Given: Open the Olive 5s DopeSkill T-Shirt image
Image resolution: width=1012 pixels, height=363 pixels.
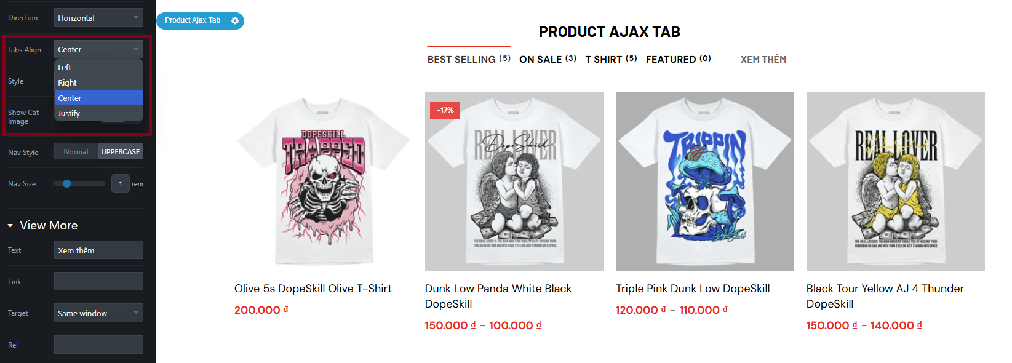Looking at the screenshot, I should (x=324, y=181).
